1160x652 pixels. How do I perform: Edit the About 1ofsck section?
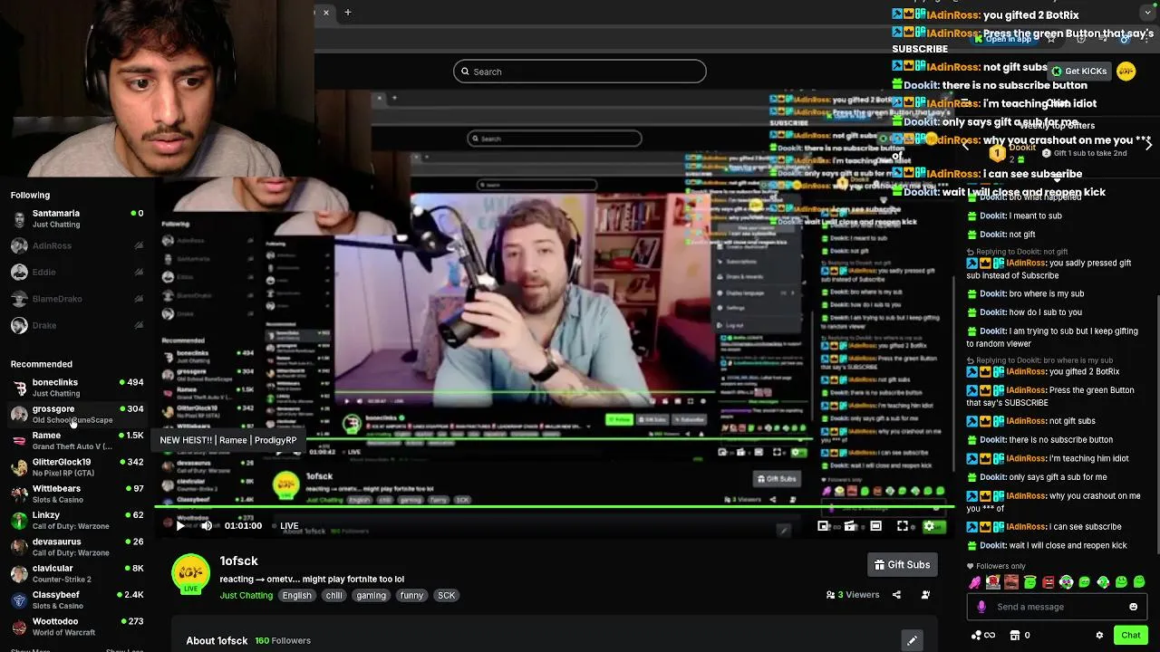pos(912,640)
